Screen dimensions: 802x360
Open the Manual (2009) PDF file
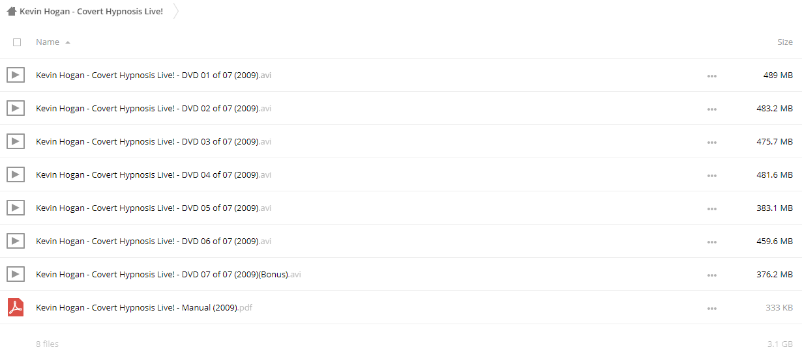tap(136, 308)
